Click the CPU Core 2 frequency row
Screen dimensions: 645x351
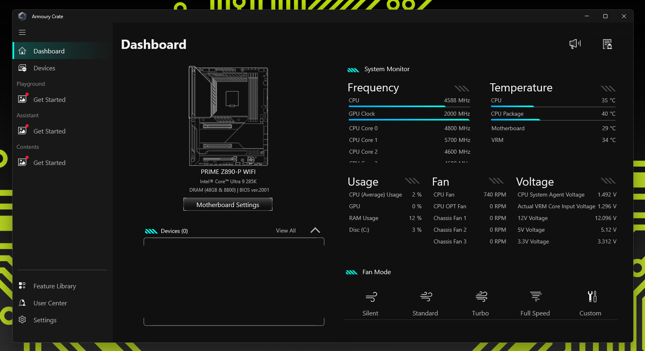click(x=409, y=152)
